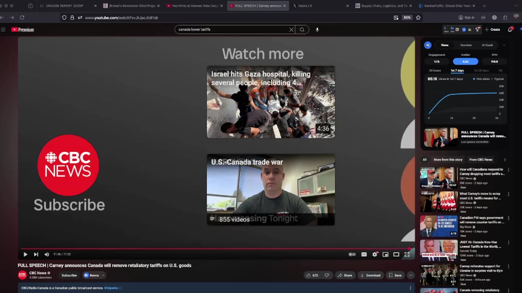Open a new browser tab
Image resolution: width=522 pixels, height=293 pixels.
tap(484, 6)
